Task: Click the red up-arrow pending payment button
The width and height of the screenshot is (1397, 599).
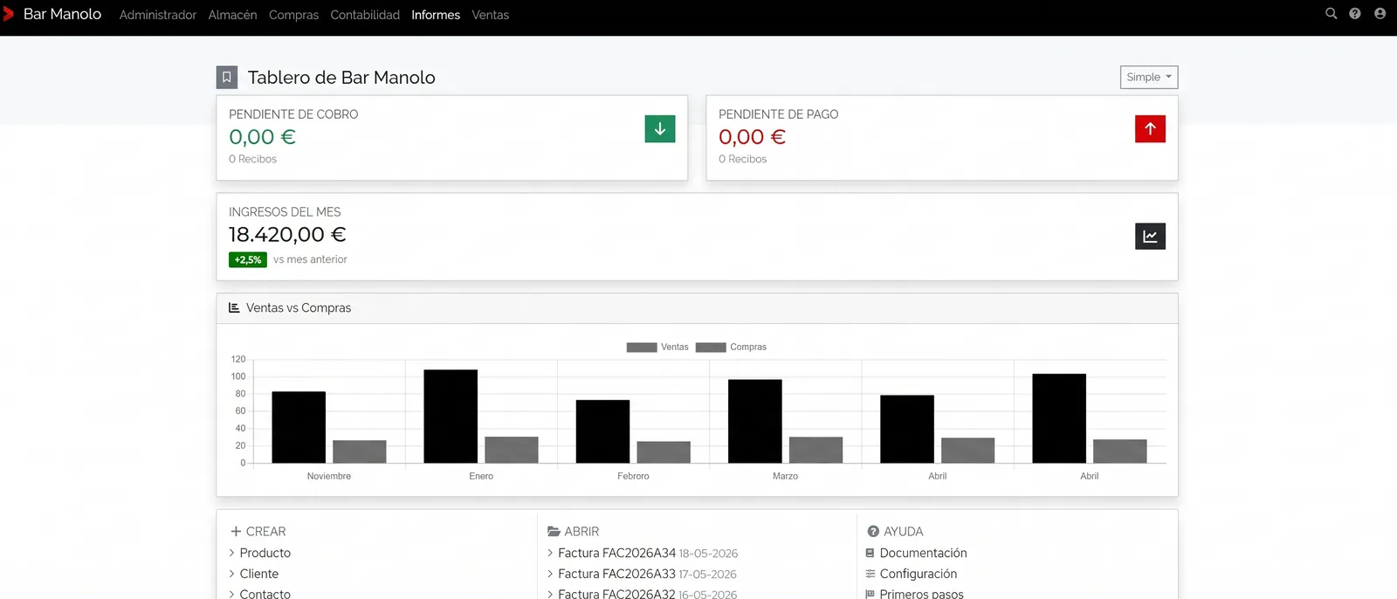Action: pyautogui.click(x=1150, y=128)
